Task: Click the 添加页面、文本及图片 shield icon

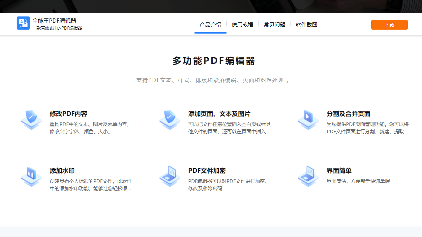Action: pyautogui.click(x=169, y=119)
